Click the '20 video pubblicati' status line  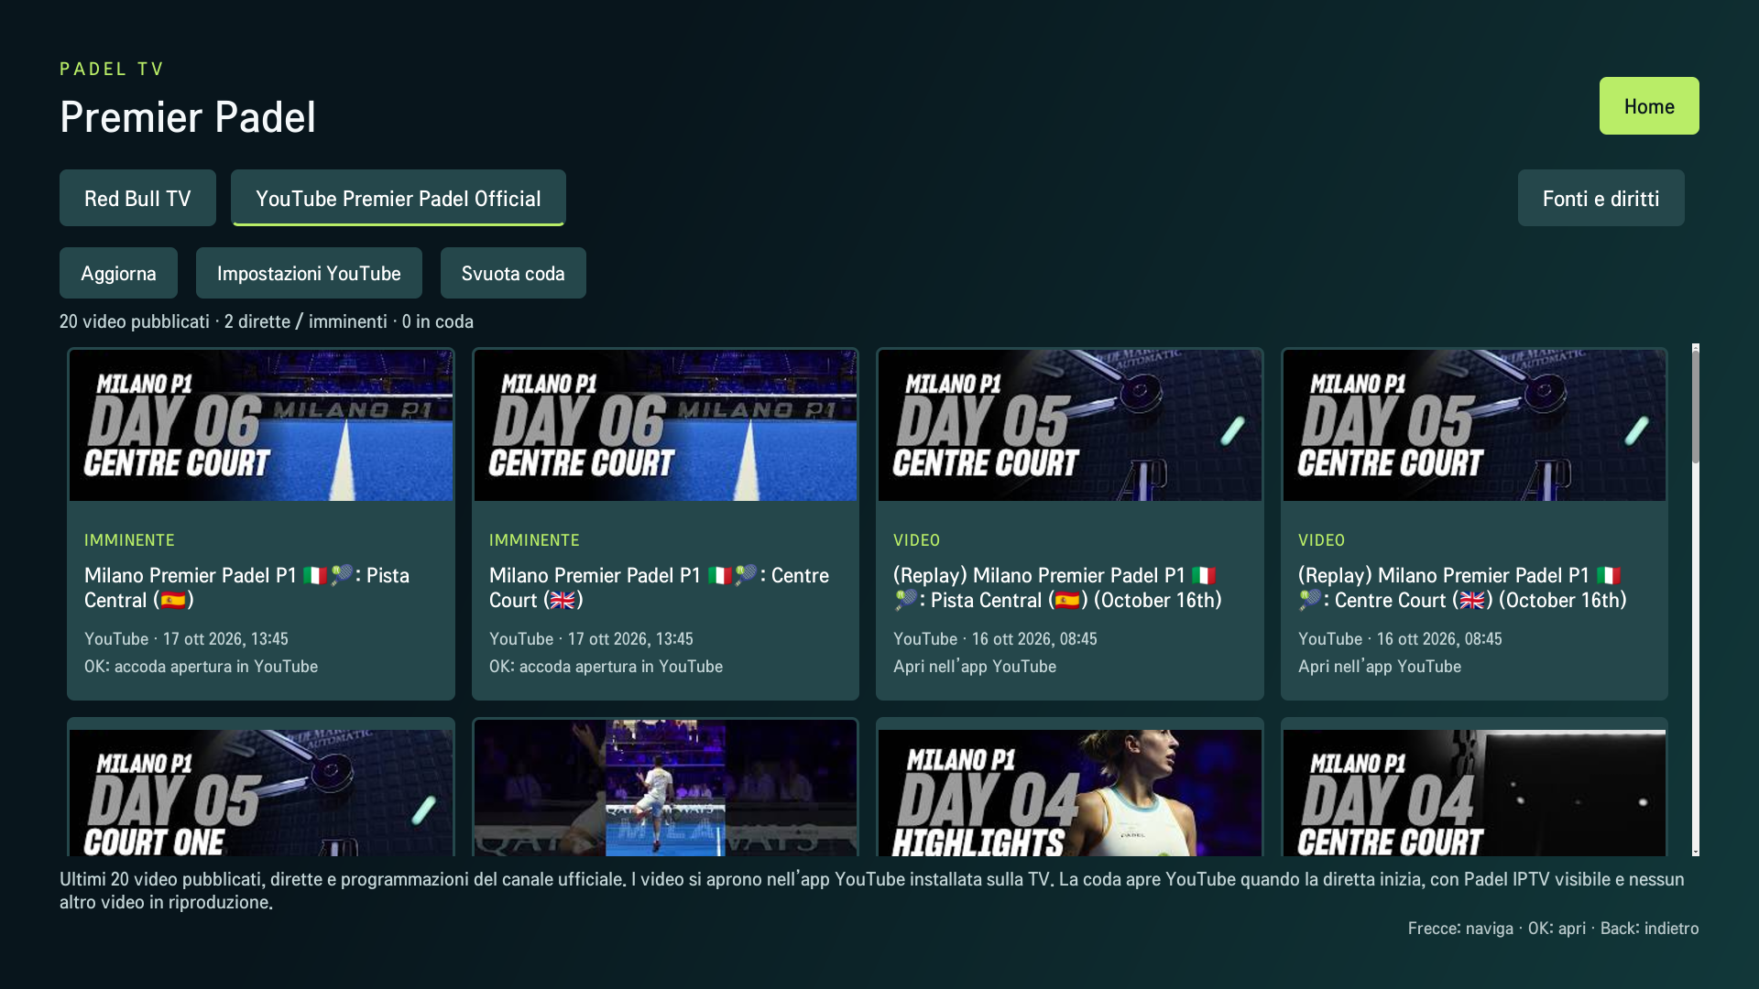[267, 321]
